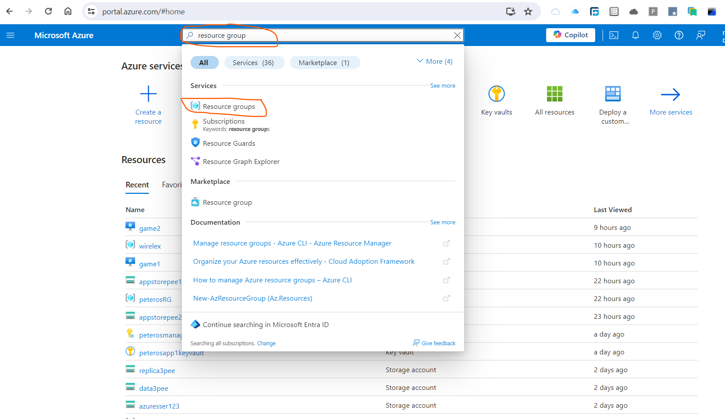Screen dimensions: 725x419
Task: Open the Key vaults service icon
Action: [x=497, y=94]
